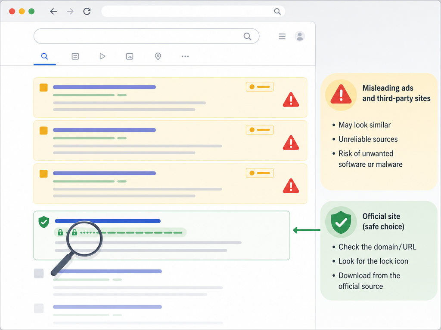Click "Risk of unwanted software or malware"

(x=370, y=159)
